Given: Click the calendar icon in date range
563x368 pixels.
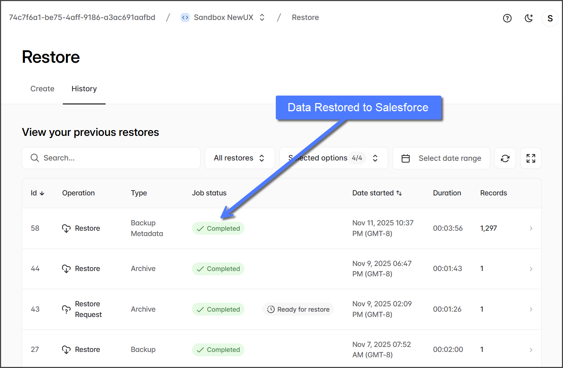Looking at the screenshot, I should [406, 158].
